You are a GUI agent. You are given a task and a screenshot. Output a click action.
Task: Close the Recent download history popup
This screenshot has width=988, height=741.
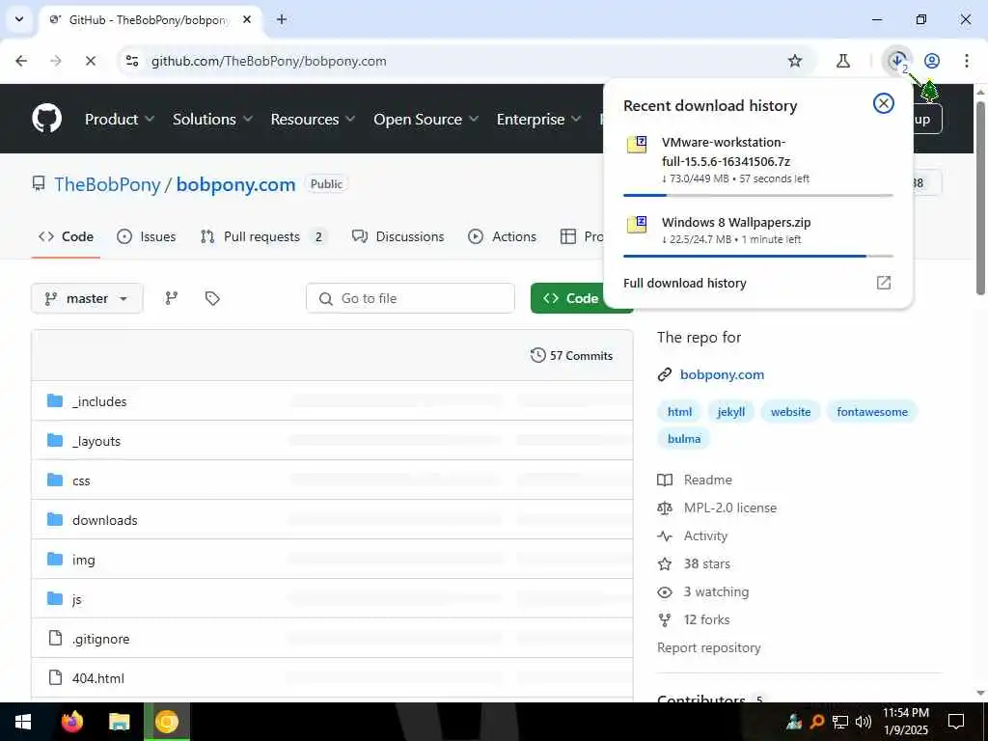coord(884,103)
